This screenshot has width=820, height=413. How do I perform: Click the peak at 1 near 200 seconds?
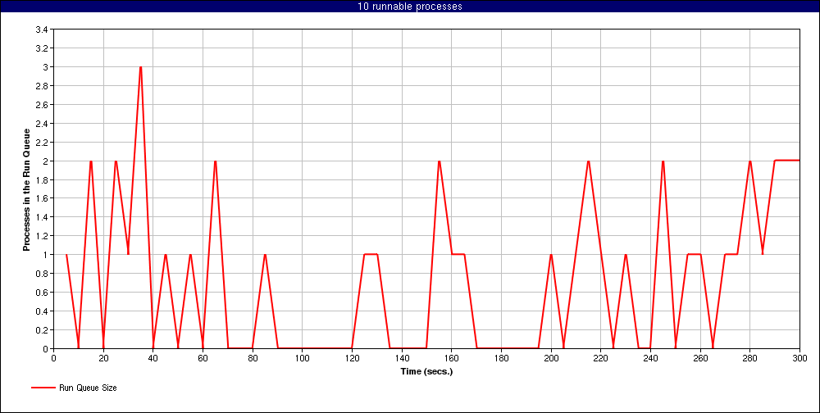click(x=551, y=255)
